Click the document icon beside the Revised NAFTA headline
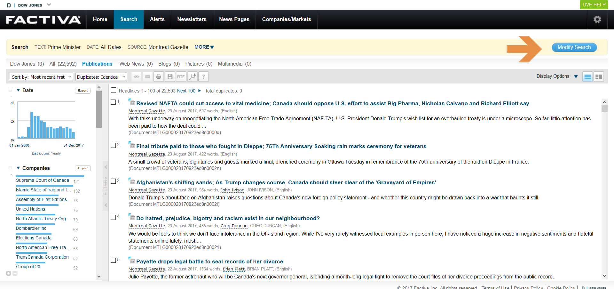 (x=132, y=102)
